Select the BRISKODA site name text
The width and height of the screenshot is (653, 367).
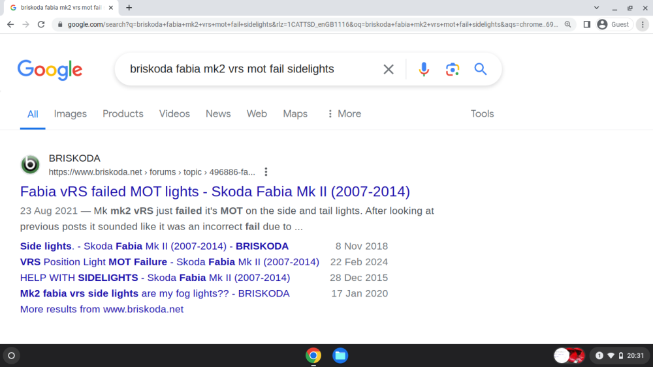click(x=74, y=158)
